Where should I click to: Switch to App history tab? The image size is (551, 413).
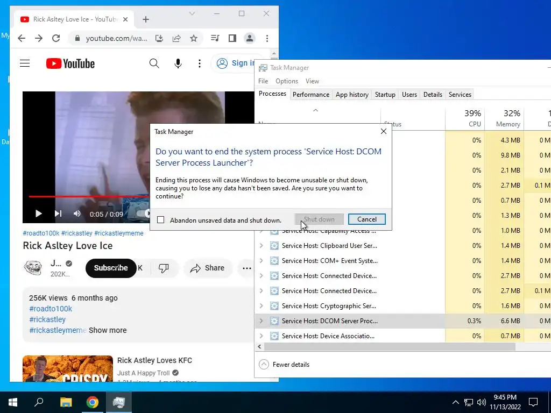point(352,95)
